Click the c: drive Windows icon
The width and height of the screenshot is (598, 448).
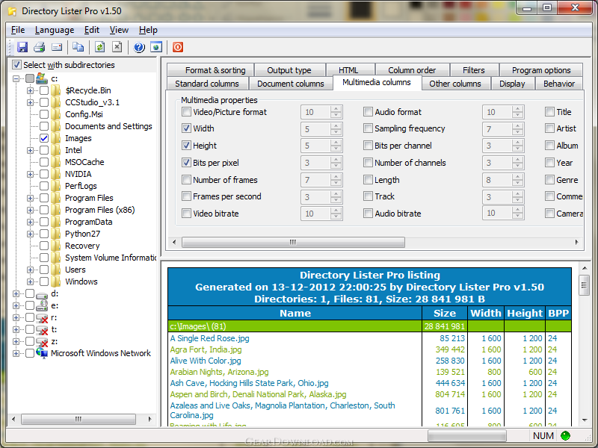coord(42,78)
